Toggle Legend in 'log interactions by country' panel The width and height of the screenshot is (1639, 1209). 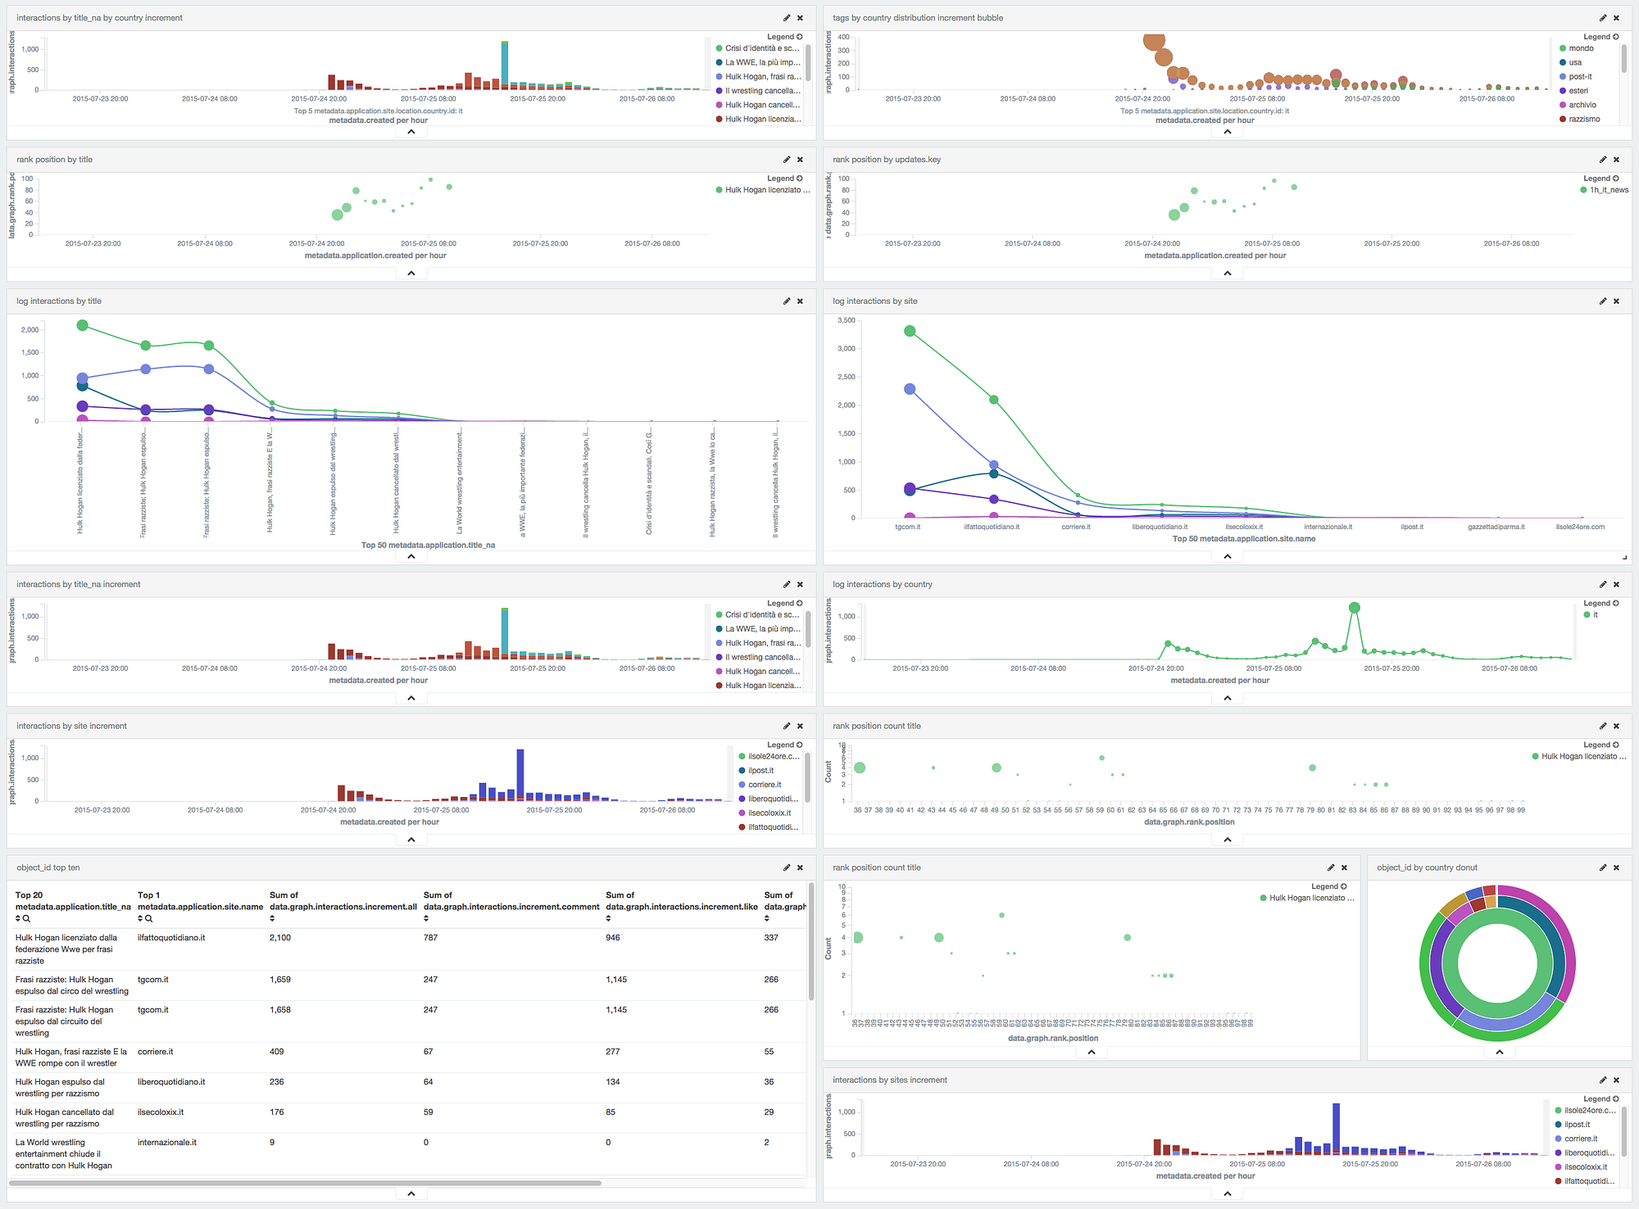point(1601,604)
